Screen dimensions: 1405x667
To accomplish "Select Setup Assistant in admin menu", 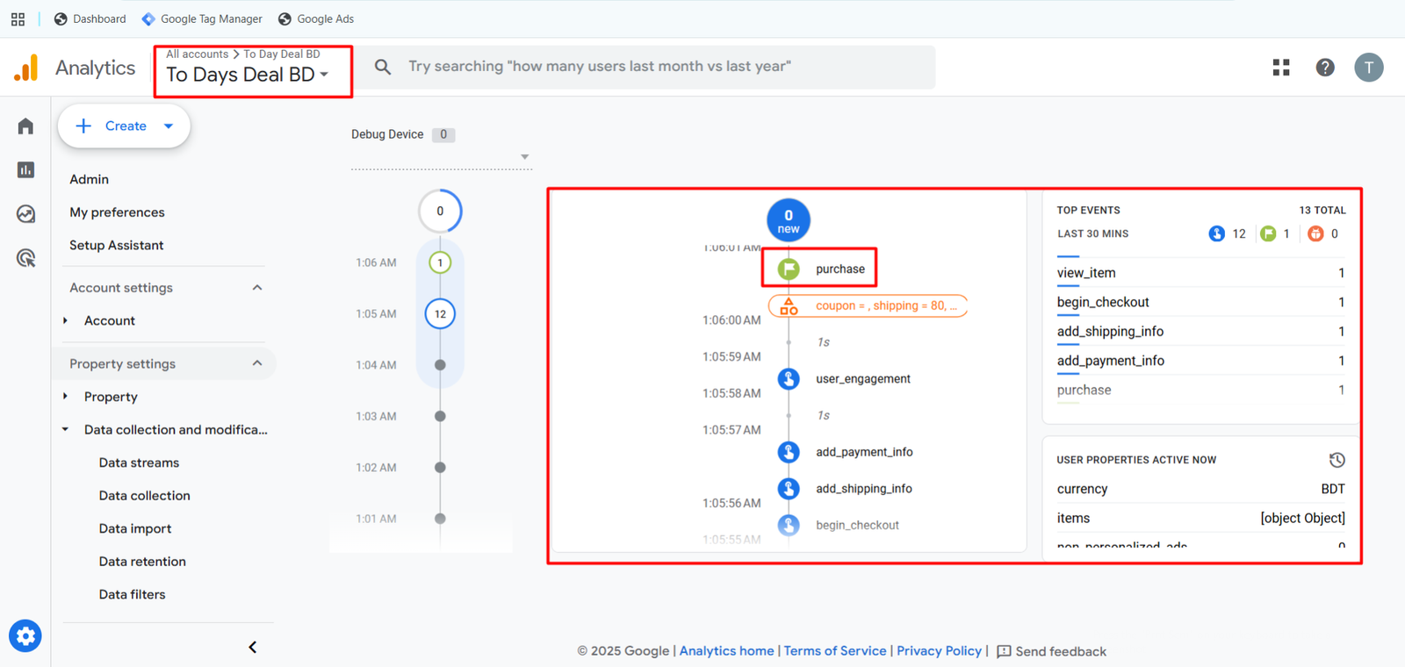I will click(x=117, y=246).
